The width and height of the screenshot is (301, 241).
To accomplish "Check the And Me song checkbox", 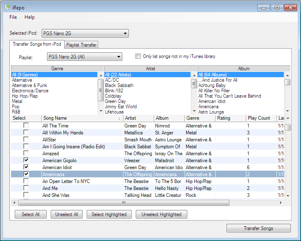I will [26, 188].
